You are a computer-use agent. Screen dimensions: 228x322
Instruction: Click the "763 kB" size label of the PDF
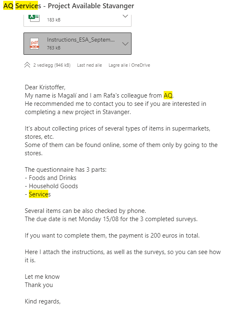pyautogui.click(x=54, y=48)
